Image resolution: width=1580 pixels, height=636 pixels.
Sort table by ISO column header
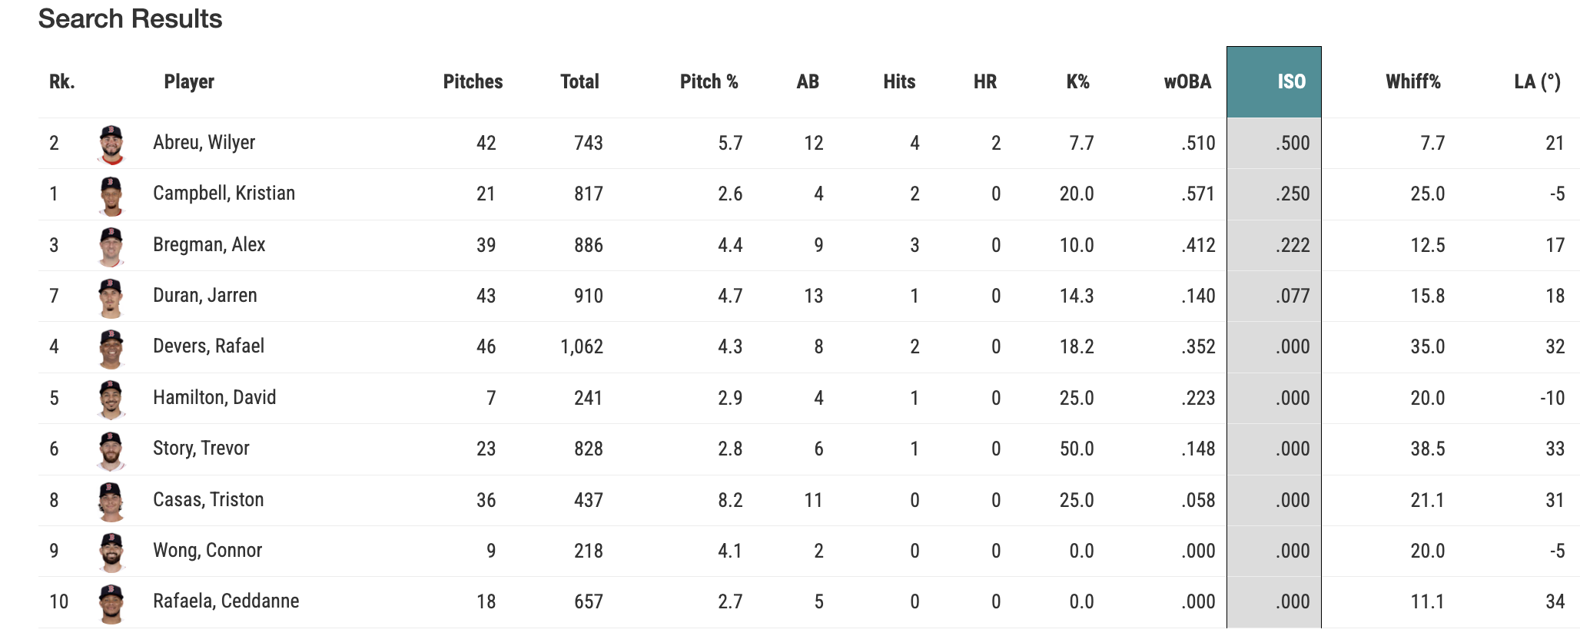click(1291, 82)
